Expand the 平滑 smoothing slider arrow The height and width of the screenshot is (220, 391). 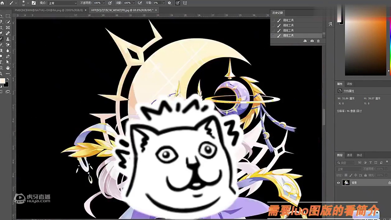(x=163, y=3)
